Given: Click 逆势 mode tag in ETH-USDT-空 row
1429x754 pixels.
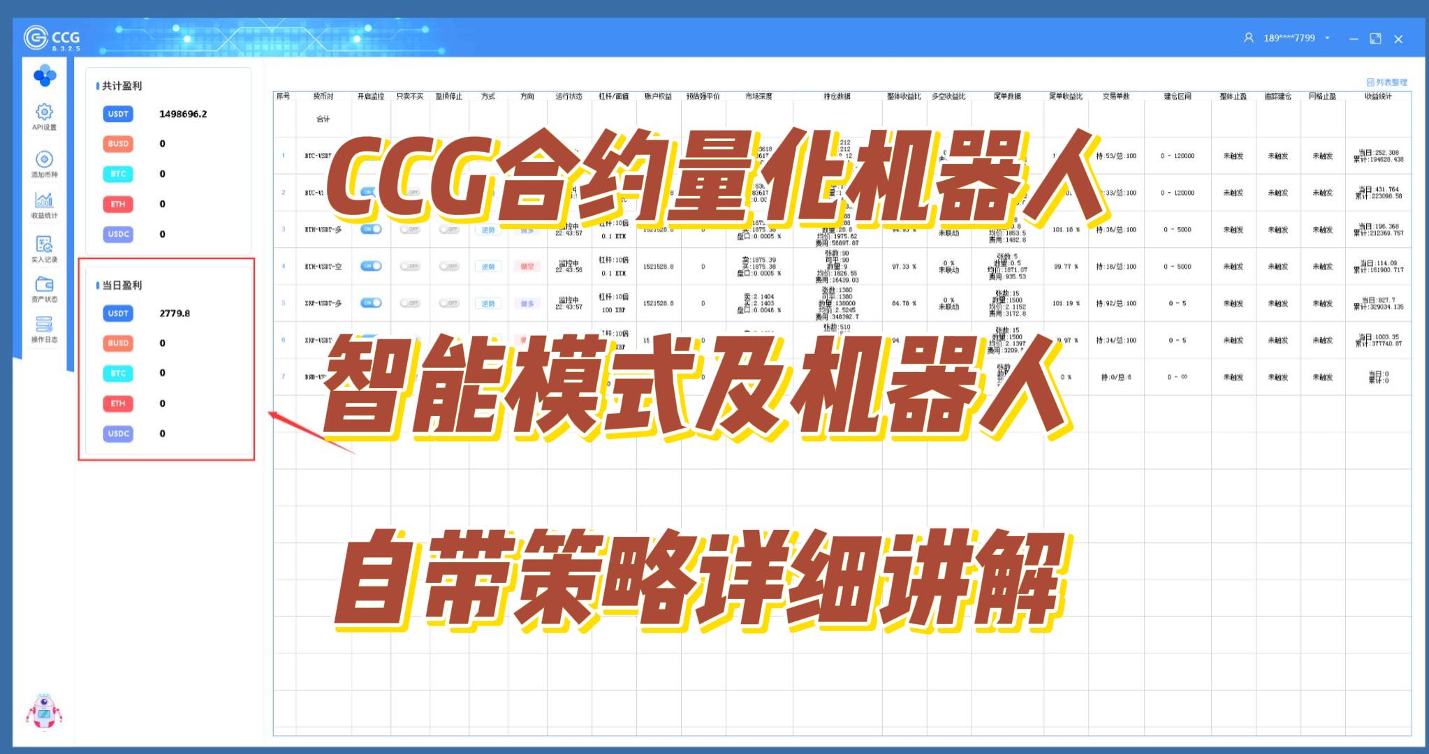Looking at the screenshot, I should tap(488, 267).
